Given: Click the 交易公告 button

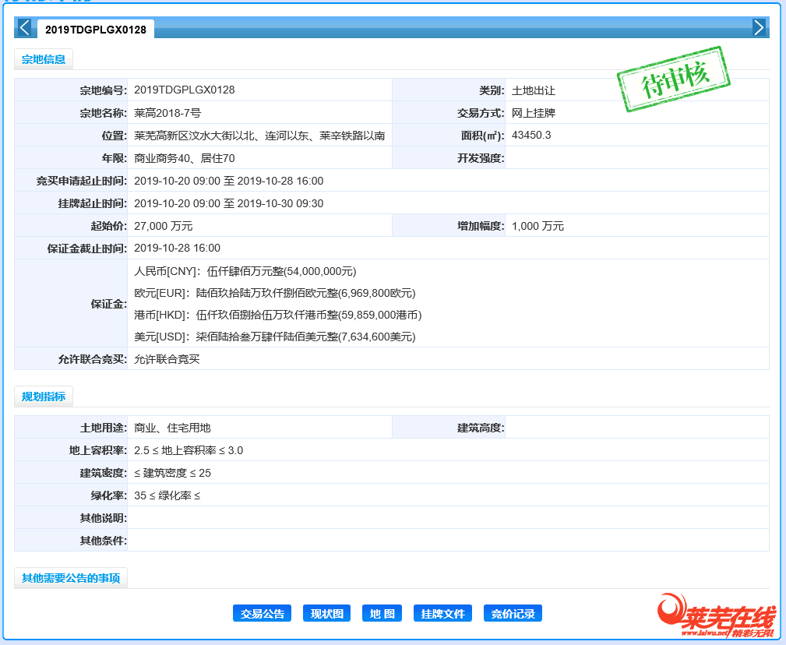Looking at the screenshot, I should [x=263, y=613].
